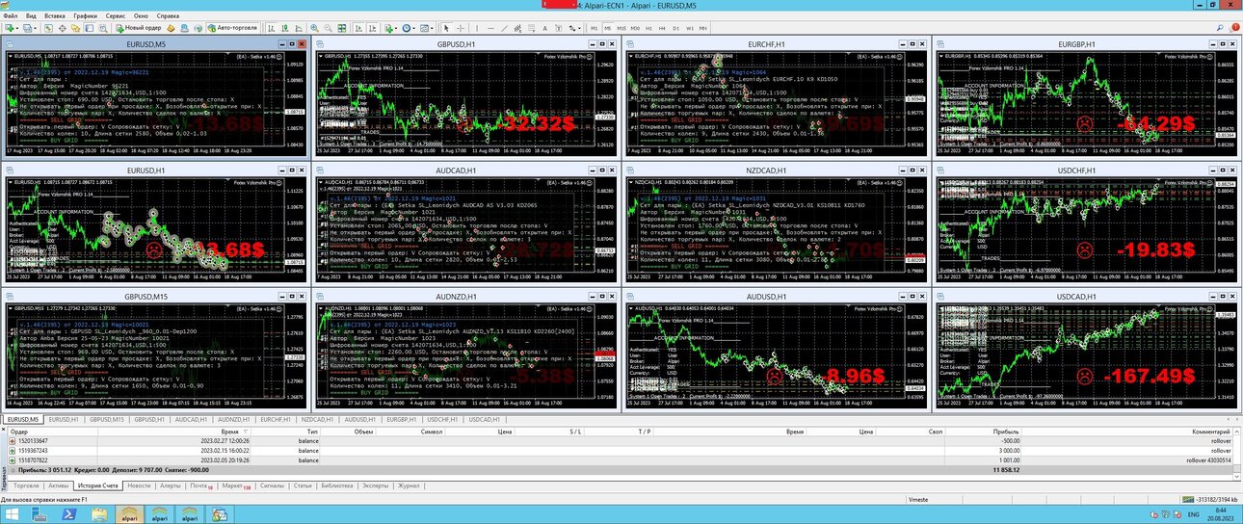The height and width of the screenshot is (524, 1243).
Task: Select balance order 1518707822 row
Action: (621, 459)
